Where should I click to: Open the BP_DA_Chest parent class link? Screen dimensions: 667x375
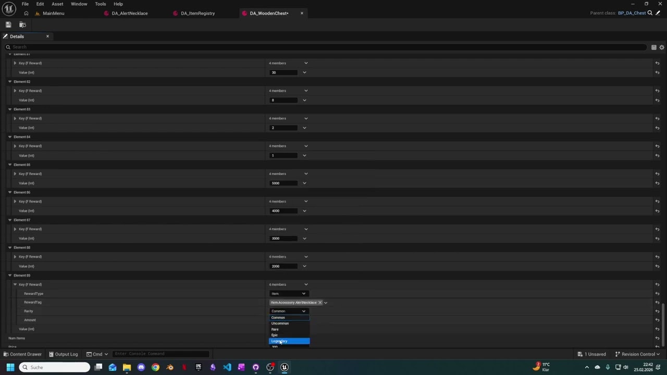(632, 13)
